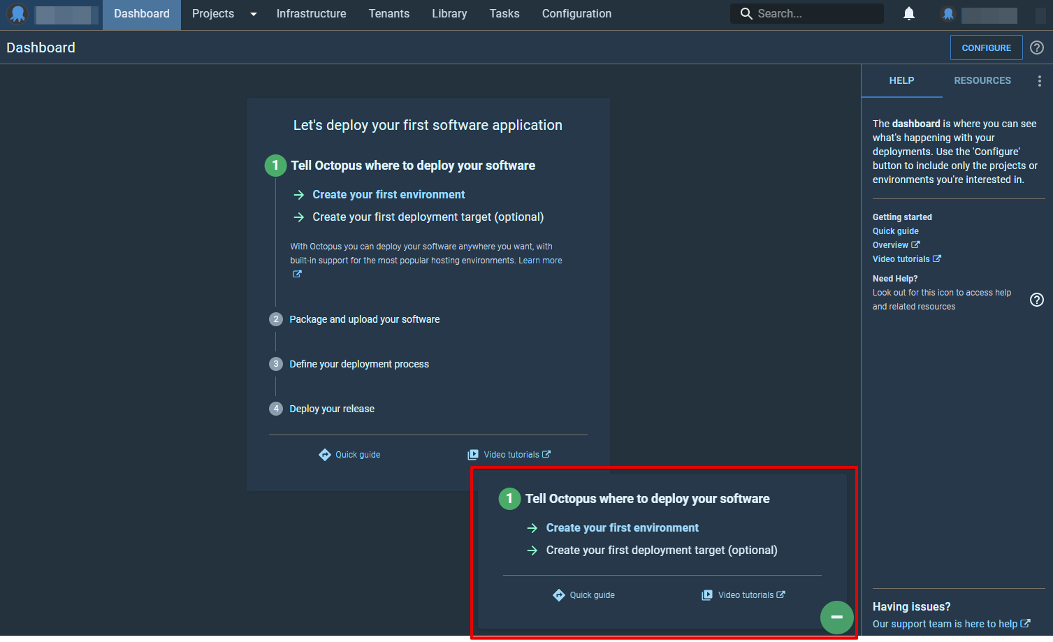Open the user profile avatar icon
Screen dimensions: 1053x642
tap(948, 14)
